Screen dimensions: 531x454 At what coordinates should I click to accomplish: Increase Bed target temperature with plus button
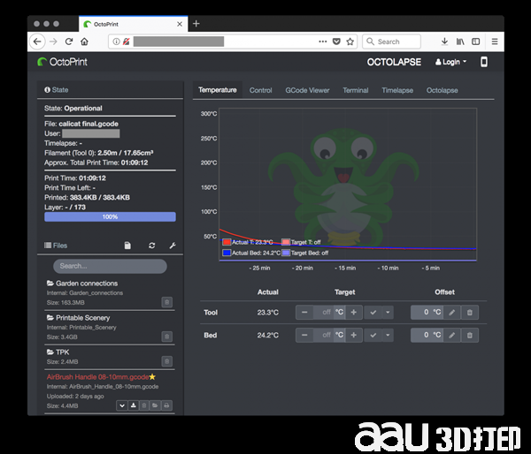coord(354,335)
